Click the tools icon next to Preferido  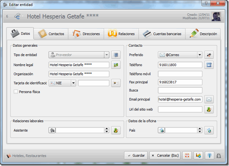click(x=209, y=55)
